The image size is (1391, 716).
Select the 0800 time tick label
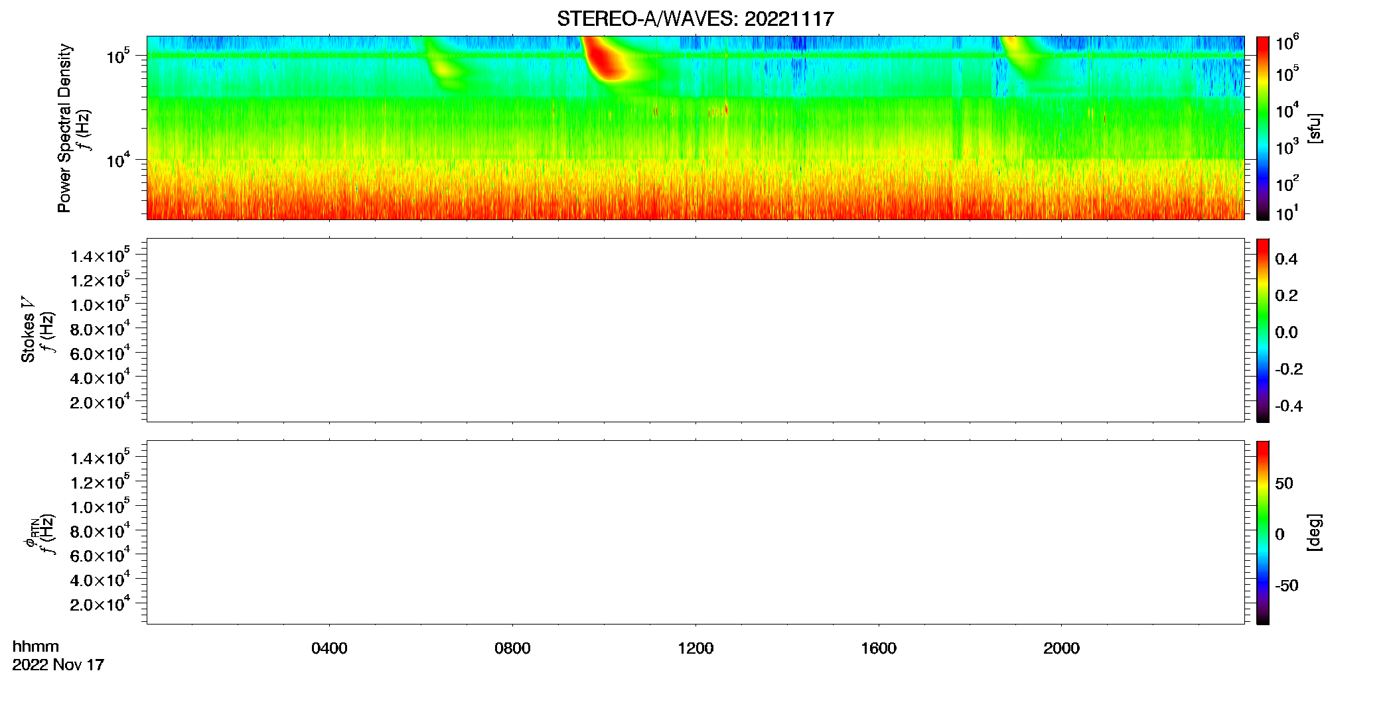[x=512, y=648]
